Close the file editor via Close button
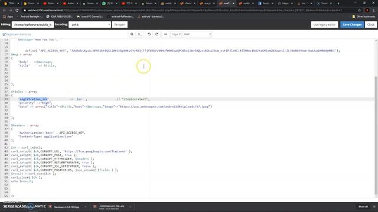This screenshot has height=212, width=378. (x=371, y=25)
